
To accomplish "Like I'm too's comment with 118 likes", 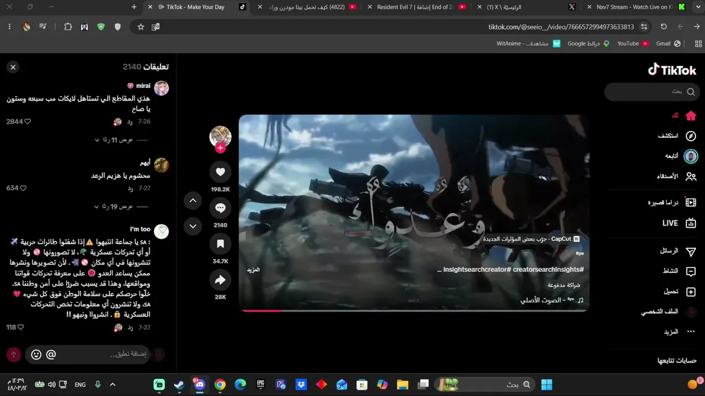I will (20, 327).
